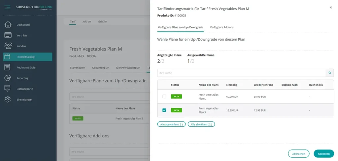Switch to Verfügbare Add-ons tab

click(221, 27)
